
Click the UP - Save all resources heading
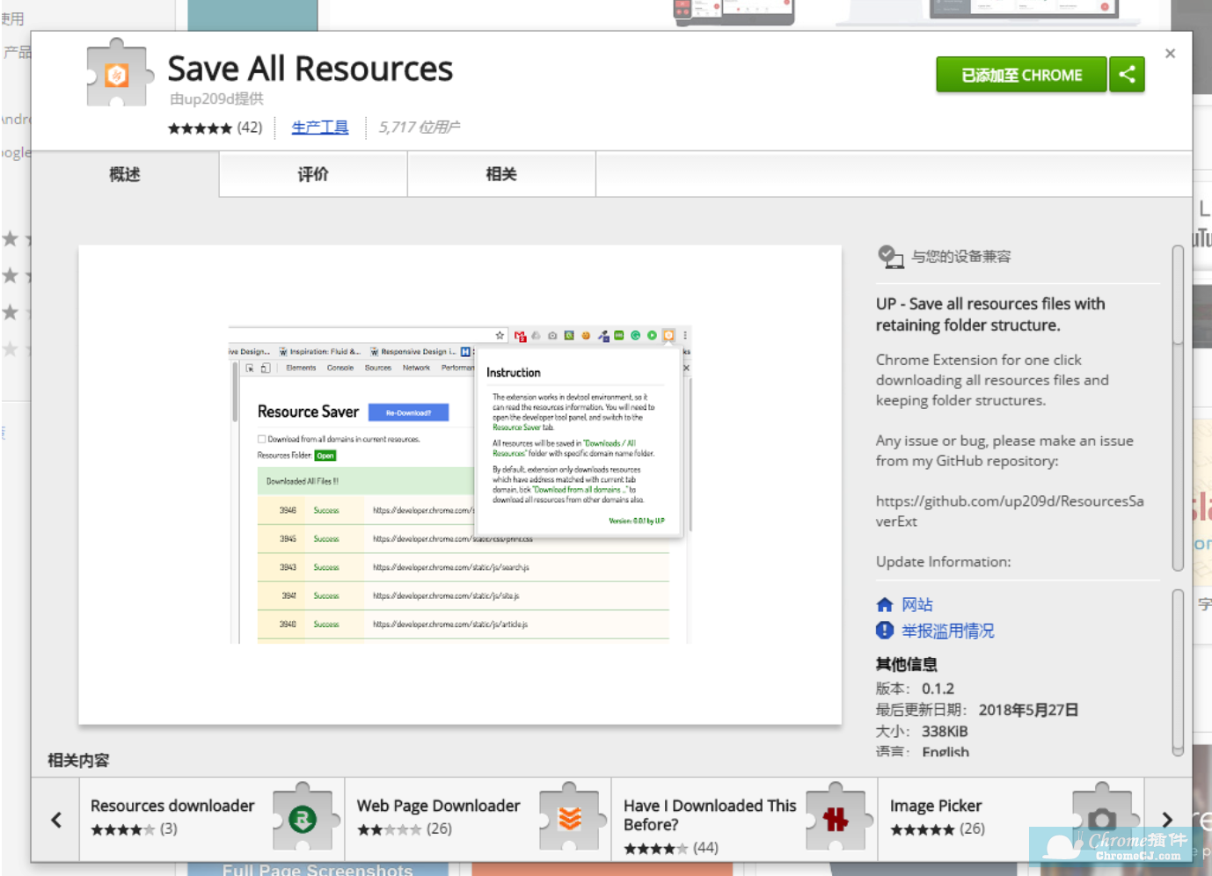990,314
